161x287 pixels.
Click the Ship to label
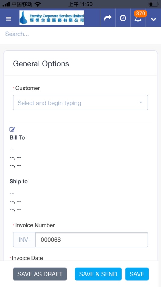19,181
